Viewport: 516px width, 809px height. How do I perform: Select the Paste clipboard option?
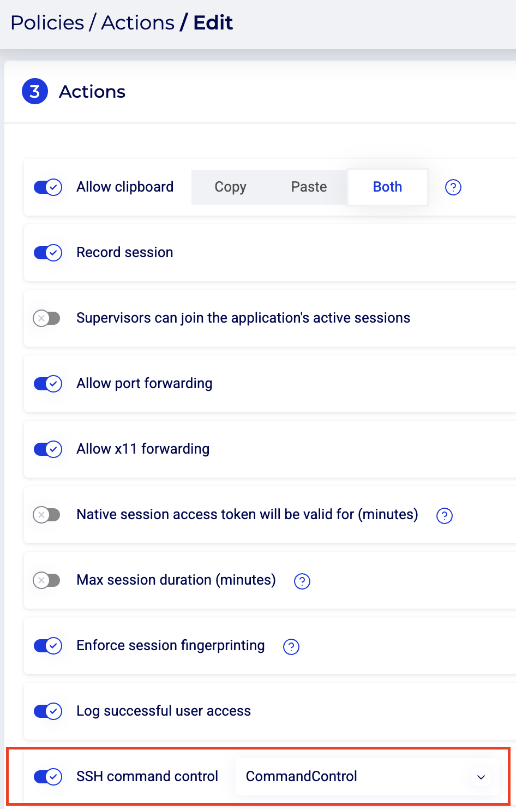click(x=309, y=187)
